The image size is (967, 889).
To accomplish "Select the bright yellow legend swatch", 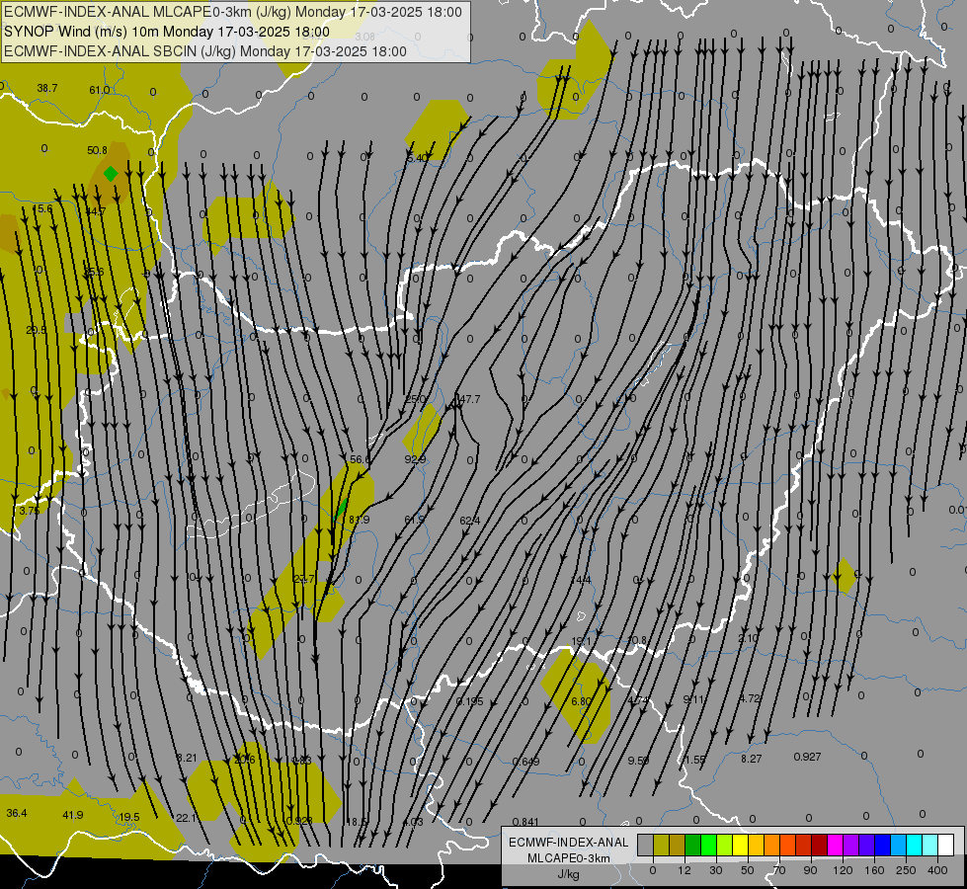I will [740, 845].
